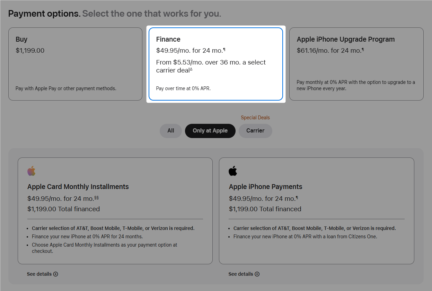The width and height of the screenshot is (432, 291).
Task: Click the plus icon beside Apple Card See details
Action: pyautogui.click(x=55, y=274)
